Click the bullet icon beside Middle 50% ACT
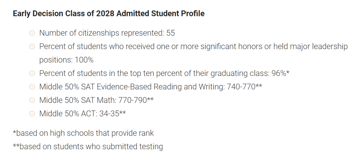 point(32,114)
